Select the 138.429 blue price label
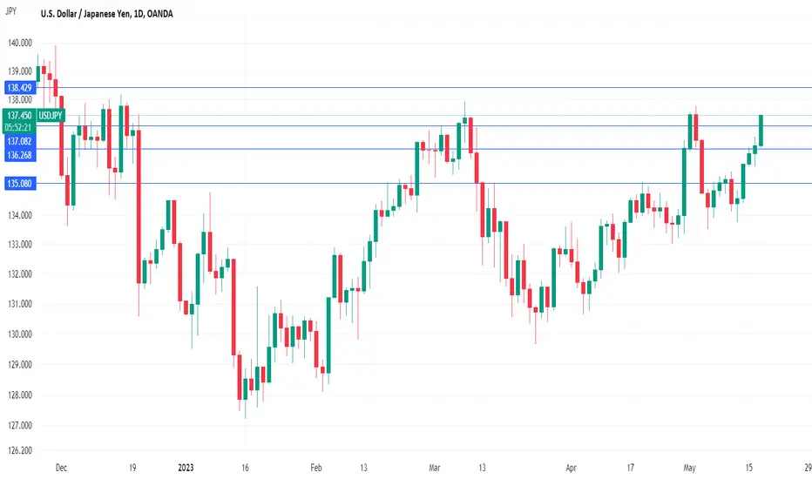 pos(20,87)
